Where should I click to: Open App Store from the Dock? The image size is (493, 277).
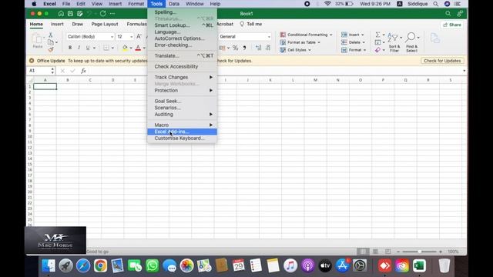pyautogui.click(x=342, y=266)
